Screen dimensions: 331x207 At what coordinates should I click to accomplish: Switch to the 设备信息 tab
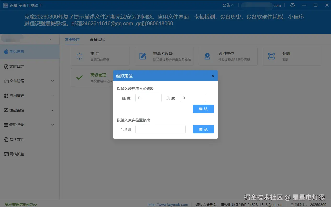pyautogui.click(x=97, y=39)
